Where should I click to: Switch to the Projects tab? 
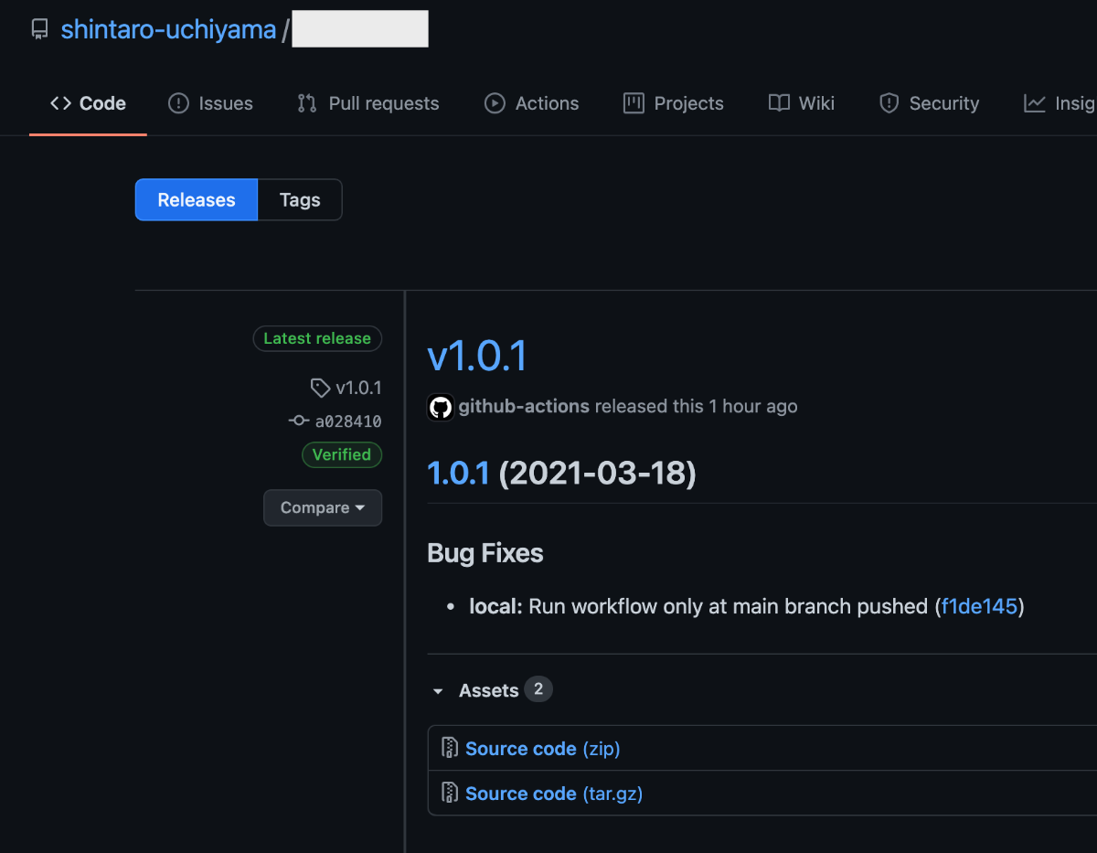tap(674, 103)
